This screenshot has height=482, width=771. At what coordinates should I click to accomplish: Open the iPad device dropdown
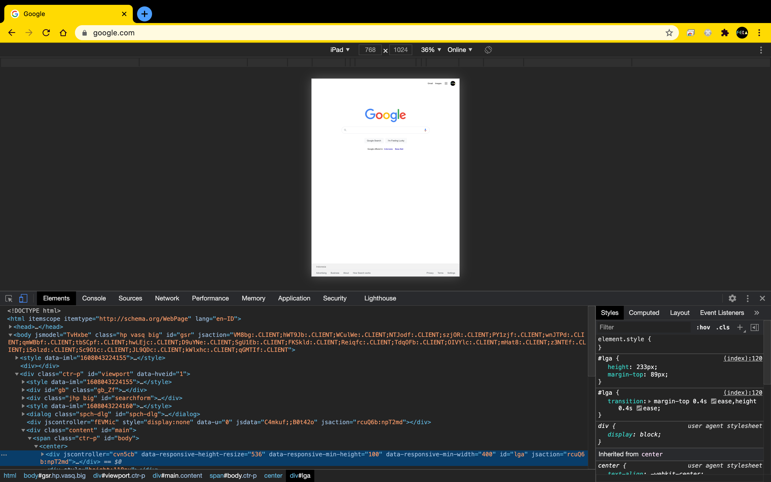340,50
